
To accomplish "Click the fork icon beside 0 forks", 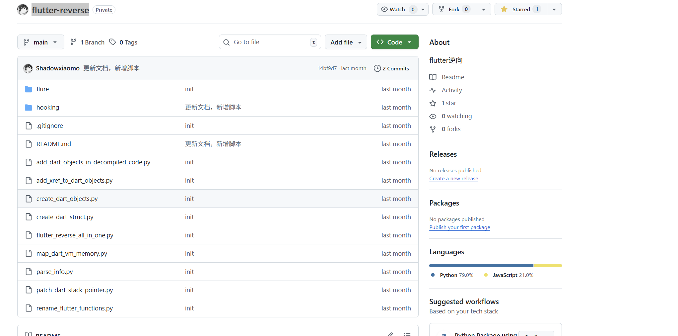I will (433, 129).
